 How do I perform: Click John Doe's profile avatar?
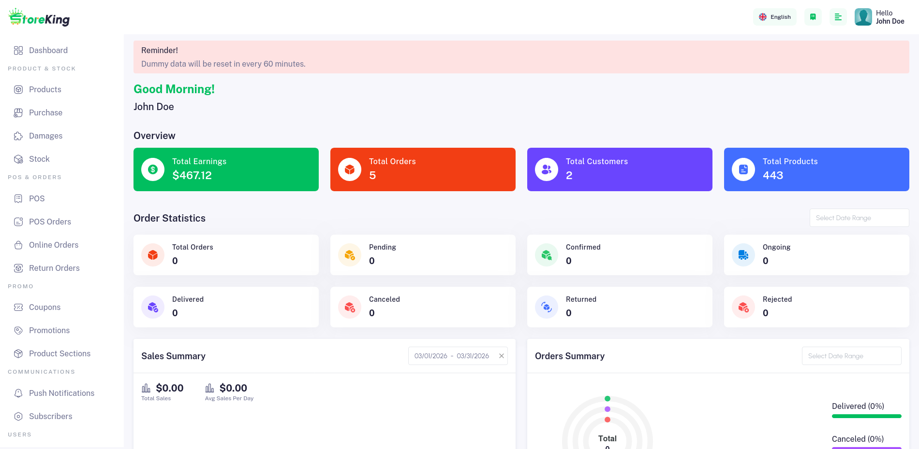click(863, 17)
